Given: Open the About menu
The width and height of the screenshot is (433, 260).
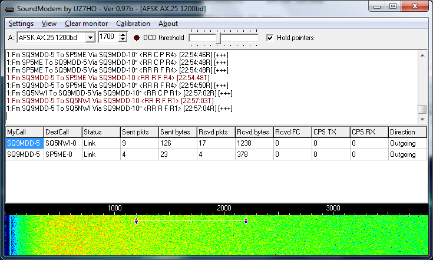Looking at the screenshot, I should point(168,24).
